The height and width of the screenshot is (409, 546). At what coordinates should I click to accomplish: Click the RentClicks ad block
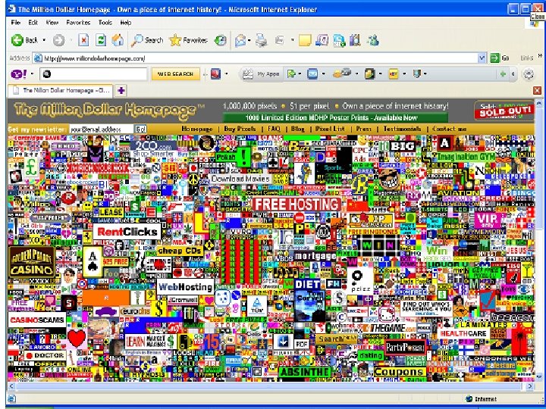127,232
